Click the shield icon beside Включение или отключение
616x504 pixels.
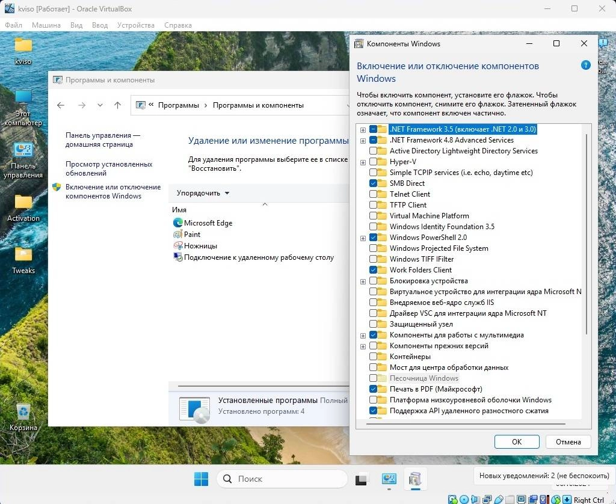tap(57, 187)
